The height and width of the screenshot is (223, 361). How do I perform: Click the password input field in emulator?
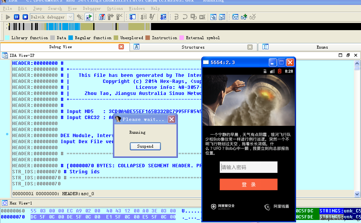[248, 167]
